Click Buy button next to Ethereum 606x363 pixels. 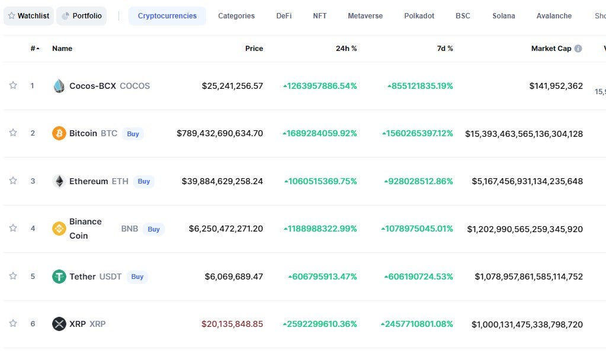pos(144,181)
